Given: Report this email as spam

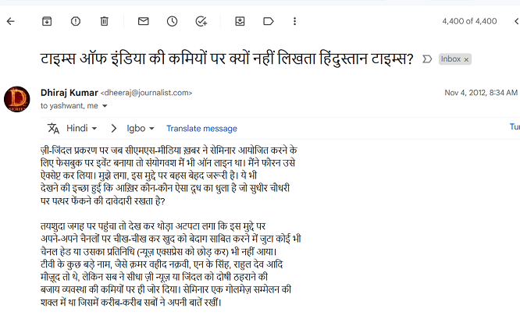Looking at the screenshot, I should pyautogui.click(x=76, y=22).
